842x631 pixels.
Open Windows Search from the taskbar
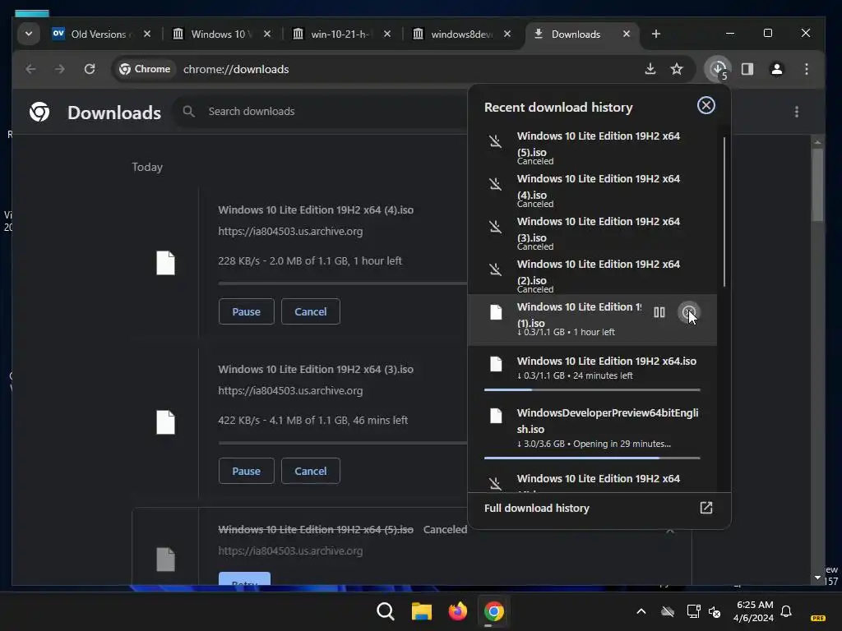pyautogui.click(x=385, y=611)
